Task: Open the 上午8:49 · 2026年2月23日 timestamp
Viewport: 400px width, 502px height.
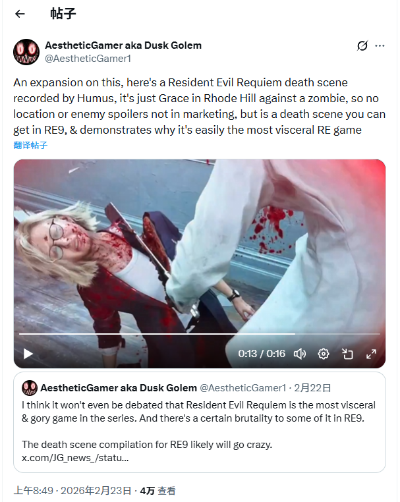Action: pyautogui.click(x=72, y=491)
